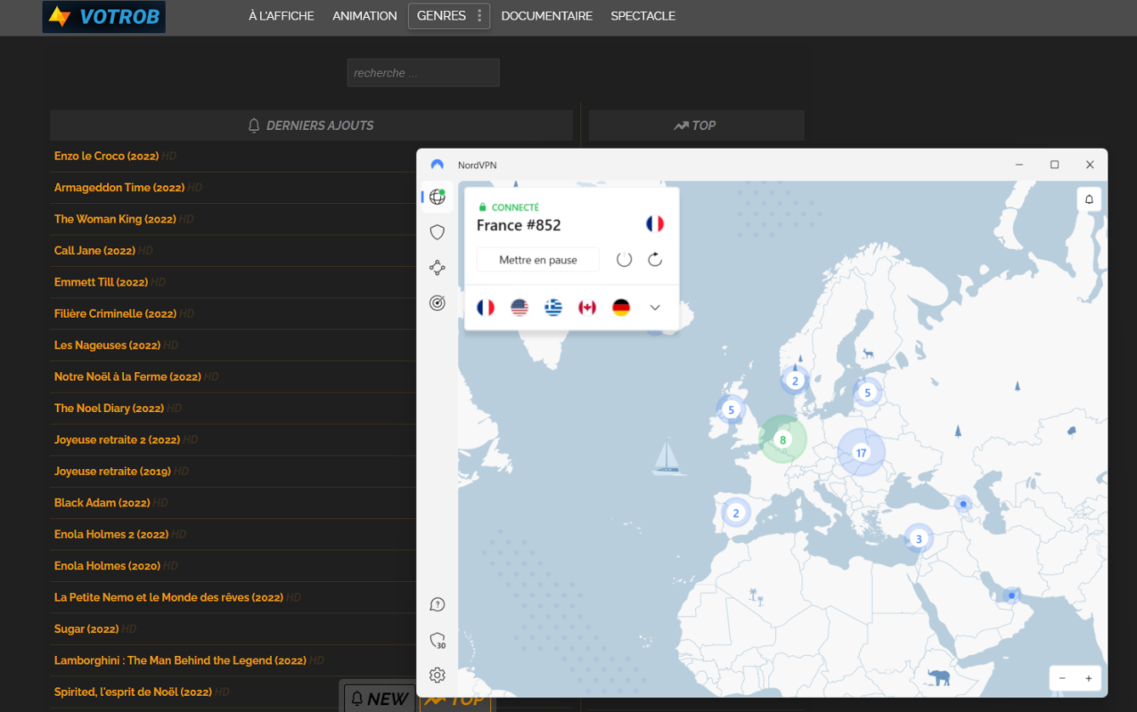Open the Meshnet icon in NordVPN sidebar

click(437, 267)
